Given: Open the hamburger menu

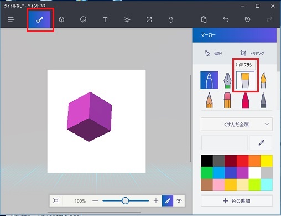Looking at the screenshot, I should 11,19.
